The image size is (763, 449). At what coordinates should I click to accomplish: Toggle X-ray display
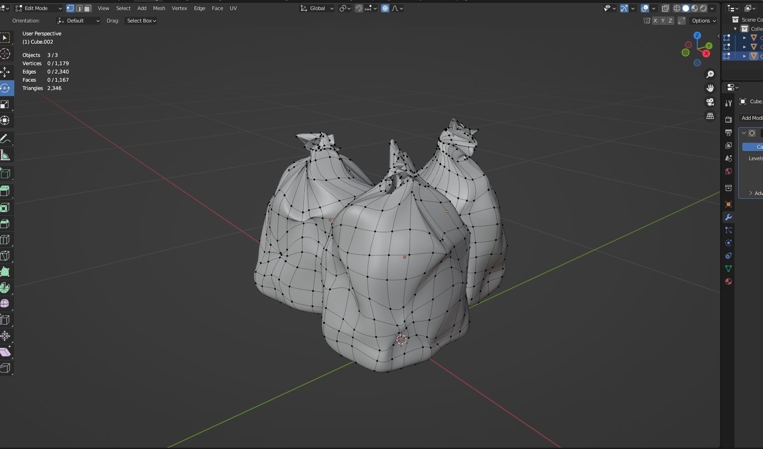point(665,8)
